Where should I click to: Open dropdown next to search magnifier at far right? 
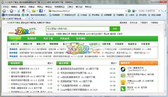(x=165, y=11)
